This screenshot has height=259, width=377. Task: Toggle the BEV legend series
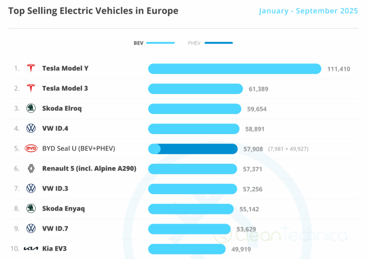154,43
